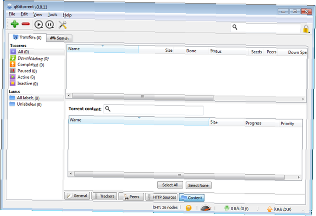Click the Paused filter icon
Screen dimensions: 316x216
click(13, 70)
